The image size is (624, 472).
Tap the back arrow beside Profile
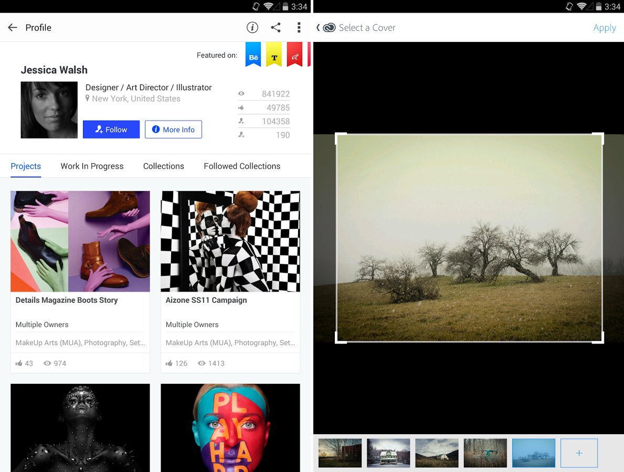point(13,27)
